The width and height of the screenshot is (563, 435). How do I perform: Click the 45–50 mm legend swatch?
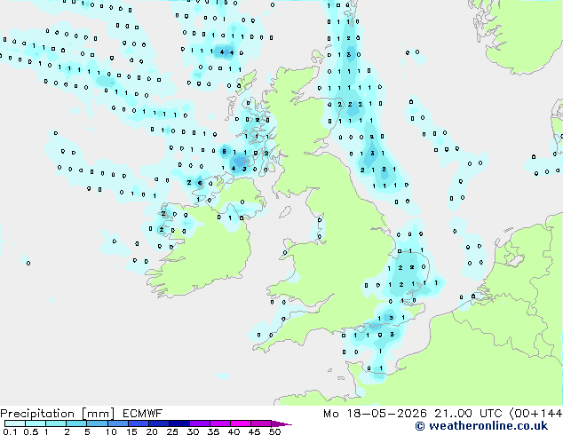261,423
